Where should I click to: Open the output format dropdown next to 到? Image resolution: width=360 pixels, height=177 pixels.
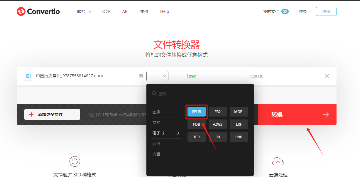click(157, 76)
